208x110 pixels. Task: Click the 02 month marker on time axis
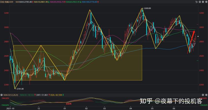[x=86, y=109]
